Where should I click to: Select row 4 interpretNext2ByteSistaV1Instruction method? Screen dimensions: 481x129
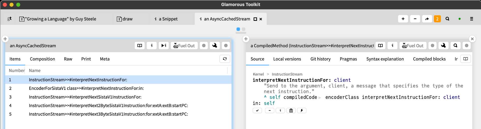click(x=118, y=105)
